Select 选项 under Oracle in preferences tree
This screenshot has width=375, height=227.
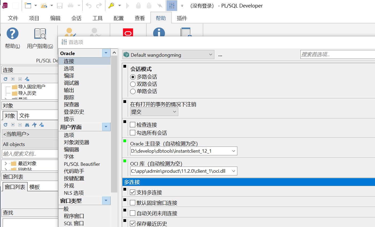click(x=69, y=68)
